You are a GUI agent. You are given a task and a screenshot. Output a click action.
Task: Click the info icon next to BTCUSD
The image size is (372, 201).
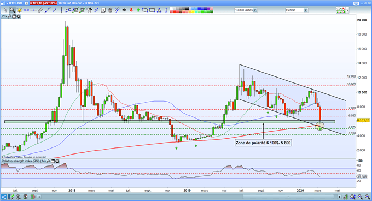click(x=26, y=3)
